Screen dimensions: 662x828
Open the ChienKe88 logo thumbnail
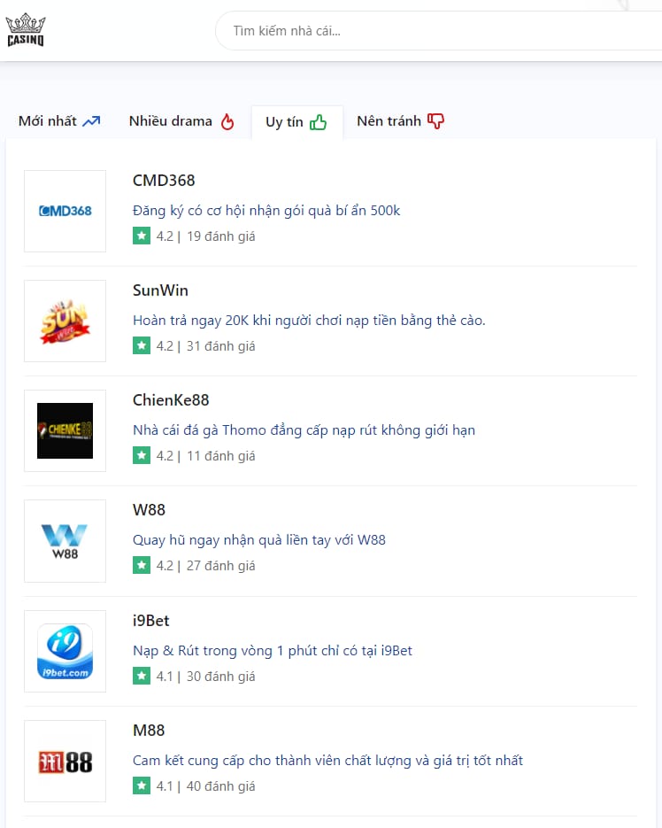[65, 431]
